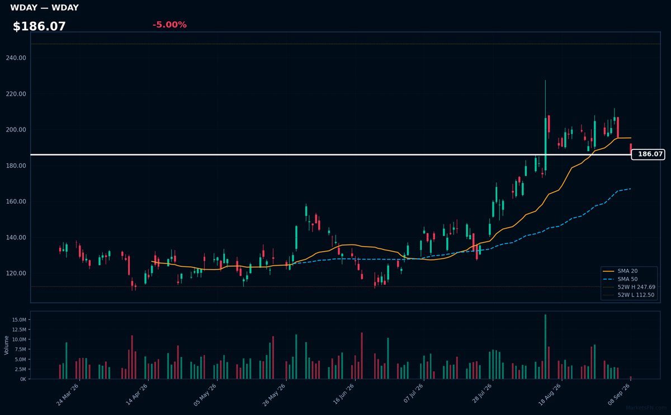This screenshot has height=415, width=671.
Task: Click the 186.07 price tag on right axis
Action: click(648, 154)
